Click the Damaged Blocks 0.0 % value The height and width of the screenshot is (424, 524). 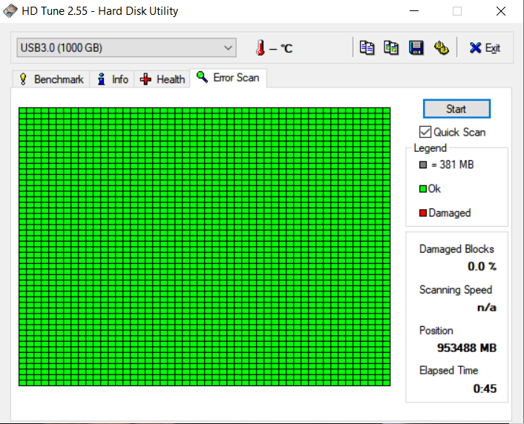pos(482,266)
